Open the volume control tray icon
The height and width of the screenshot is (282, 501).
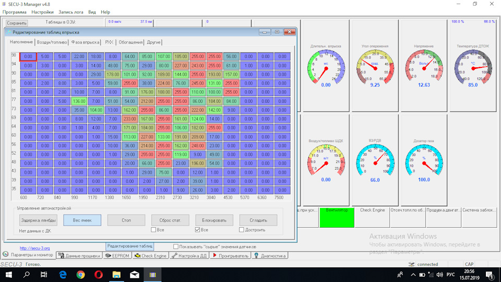coord(439,275)
